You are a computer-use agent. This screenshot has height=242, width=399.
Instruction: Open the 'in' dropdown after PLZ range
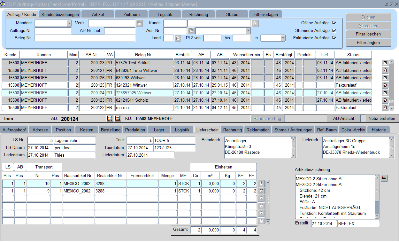click(282, 38)
